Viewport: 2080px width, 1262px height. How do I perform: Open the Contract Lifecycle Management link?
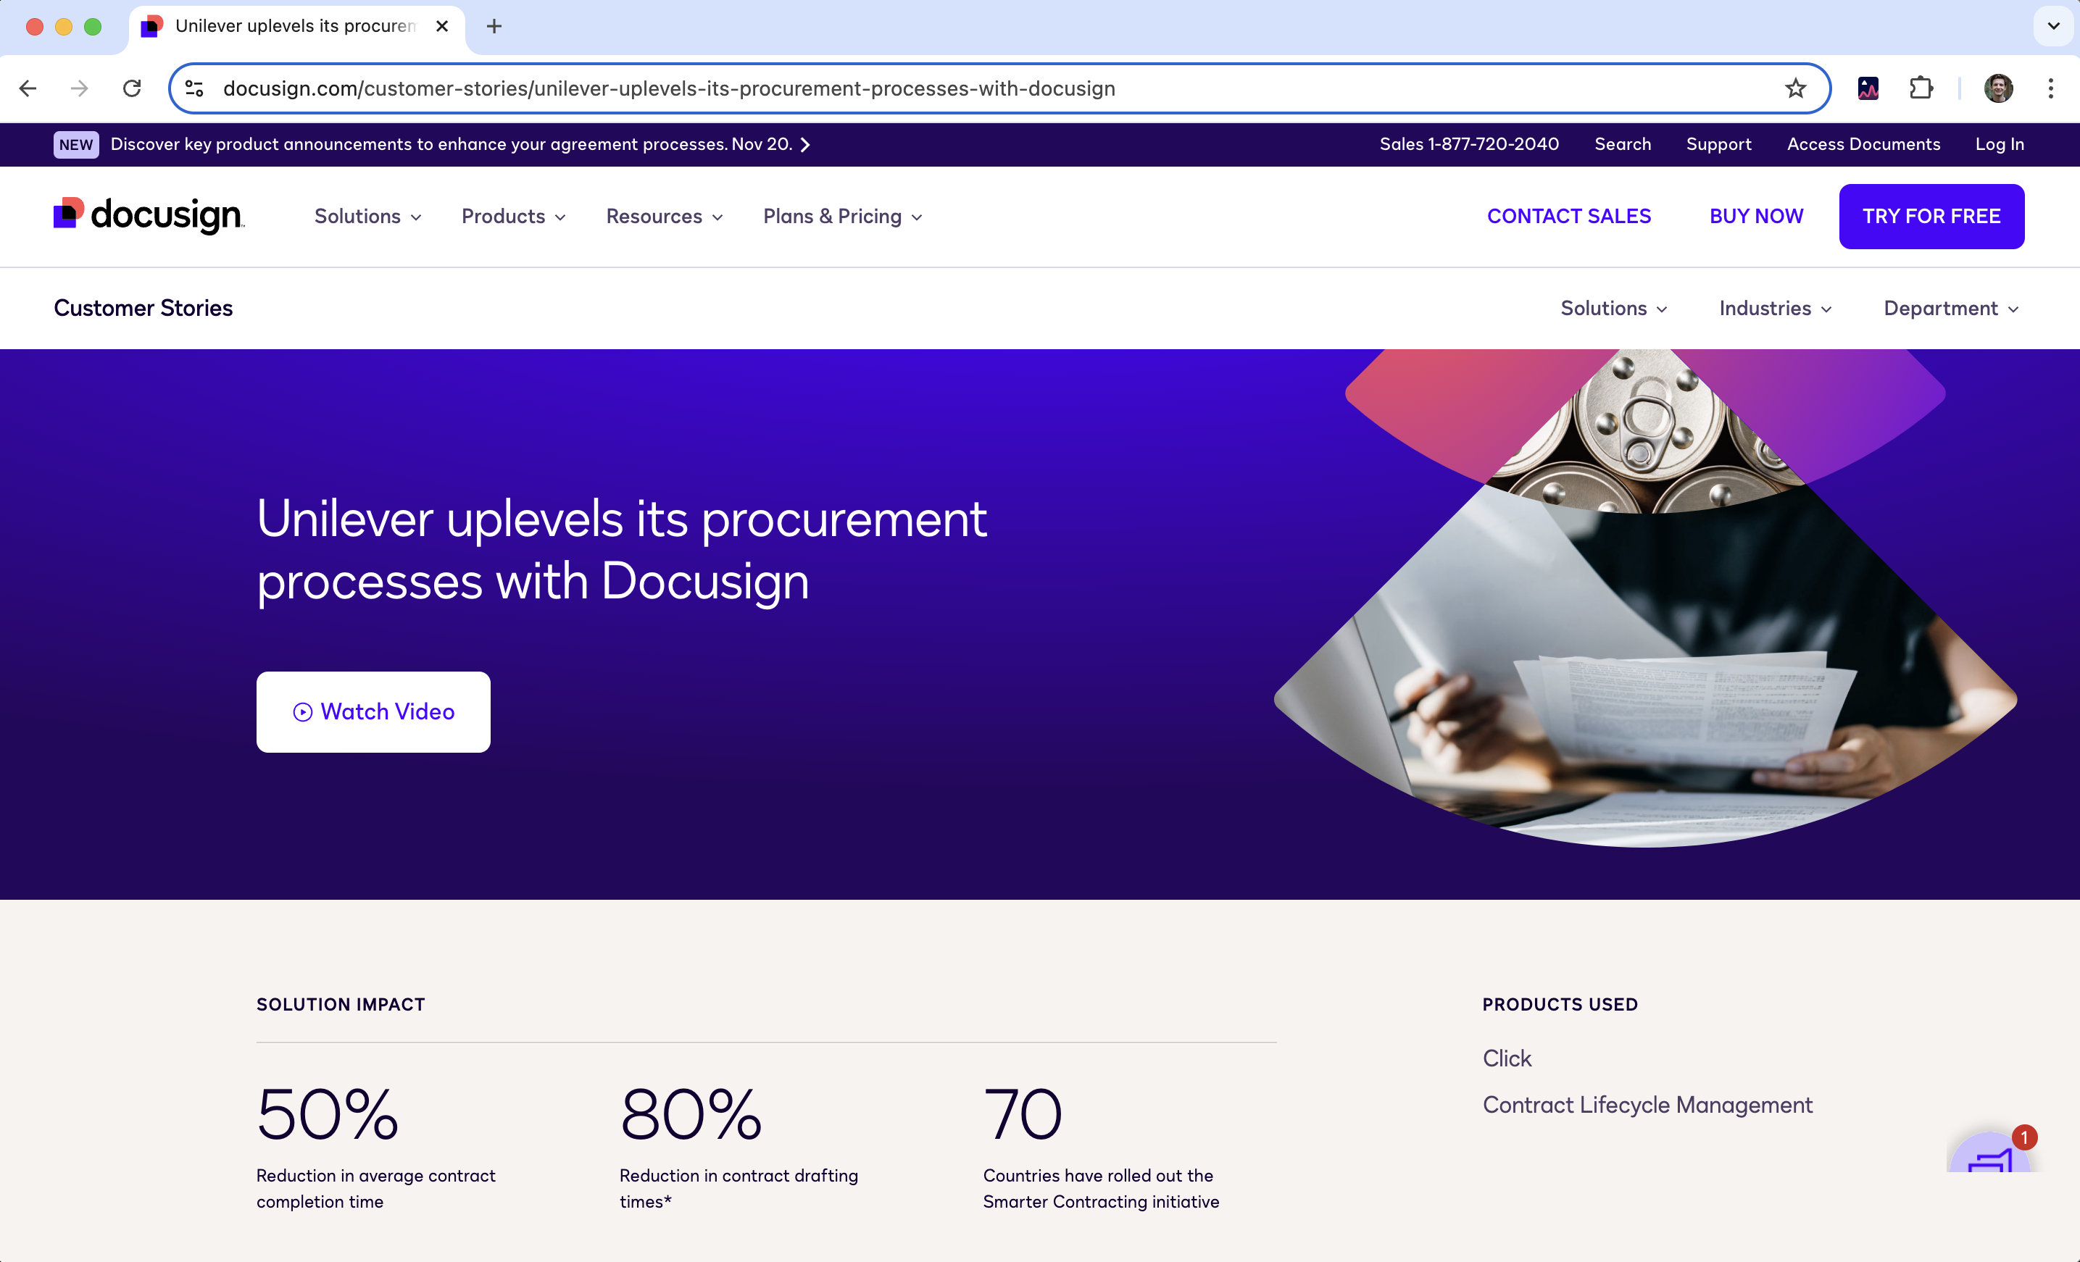[1647, 1104]
